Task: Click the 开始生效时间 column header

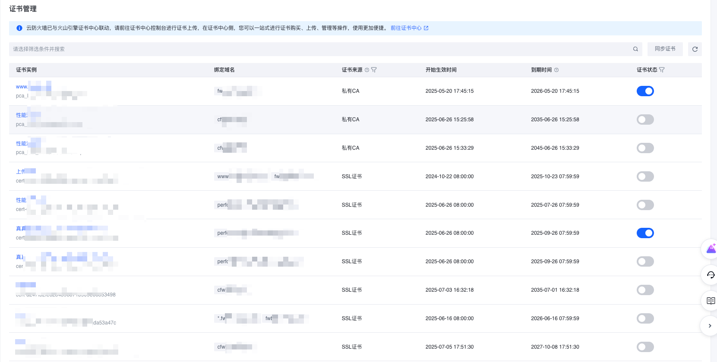Action: click(x=441, y=70)
